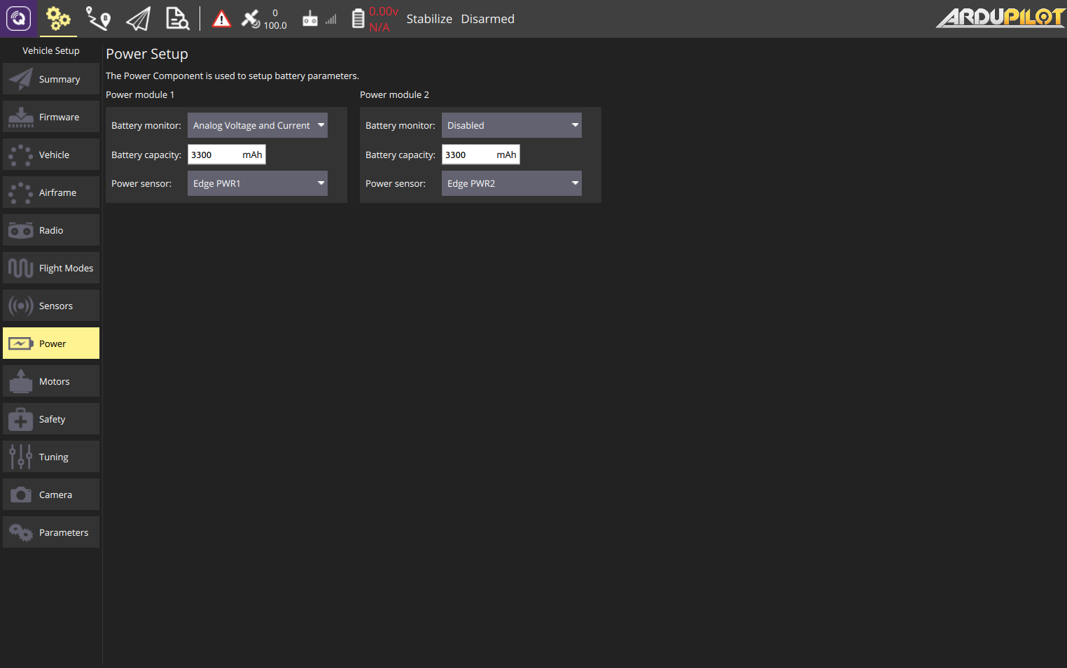Screen dimensions: 1067x668
Task: Select the Safety label in sidebar
Action: click(52, 419)
